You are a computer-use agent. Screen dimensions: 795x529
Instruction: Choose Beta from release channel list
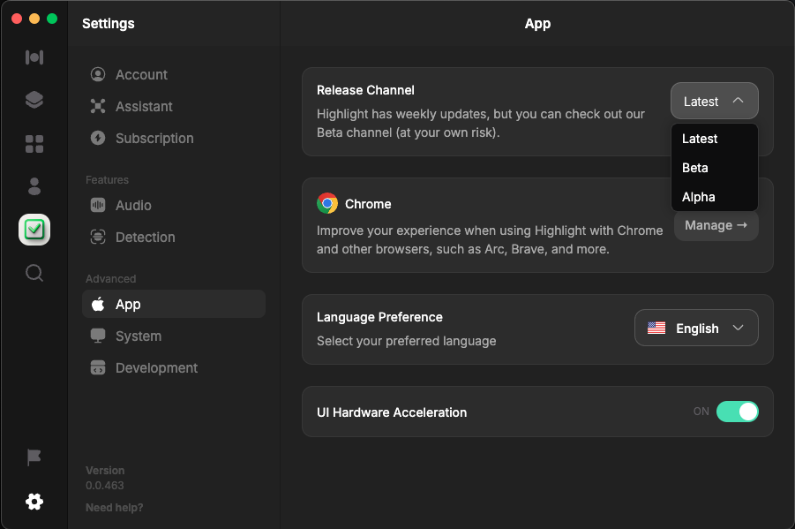pos(695,168)
